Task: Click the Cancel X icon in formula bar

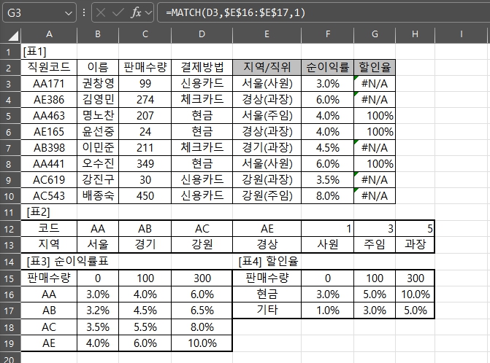Action: pos(101,13)
